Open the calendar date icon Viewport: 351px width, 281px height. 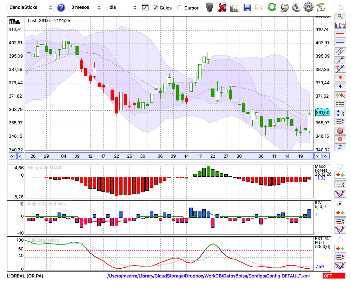point(320,7)
